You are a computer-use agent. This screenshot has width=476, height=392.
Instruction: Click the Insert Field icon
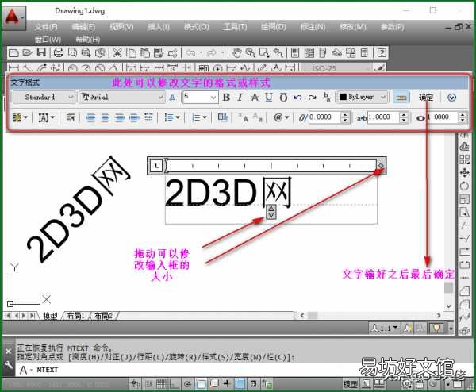[x=222, y=117]
